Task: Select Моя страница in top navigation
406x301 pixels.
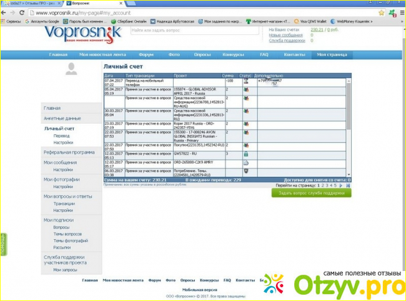Action: click(331, 55)
